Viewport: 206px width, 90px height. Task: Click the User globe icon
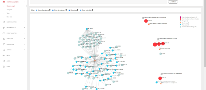tap(4, 66)
